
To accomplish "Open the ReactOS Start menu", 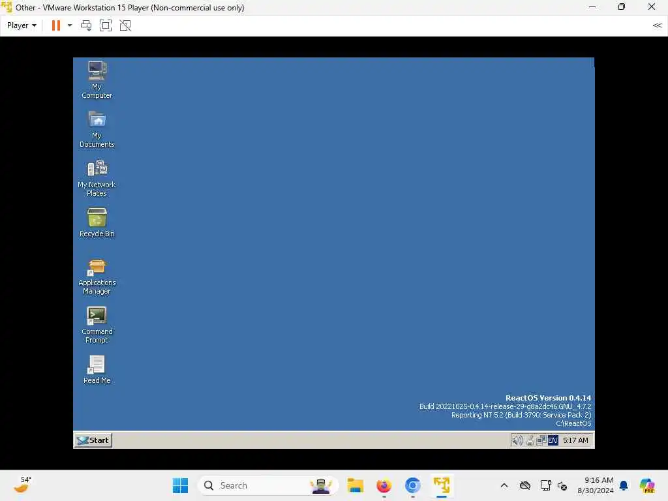I will pyautogui.click(x=93, y=440).
